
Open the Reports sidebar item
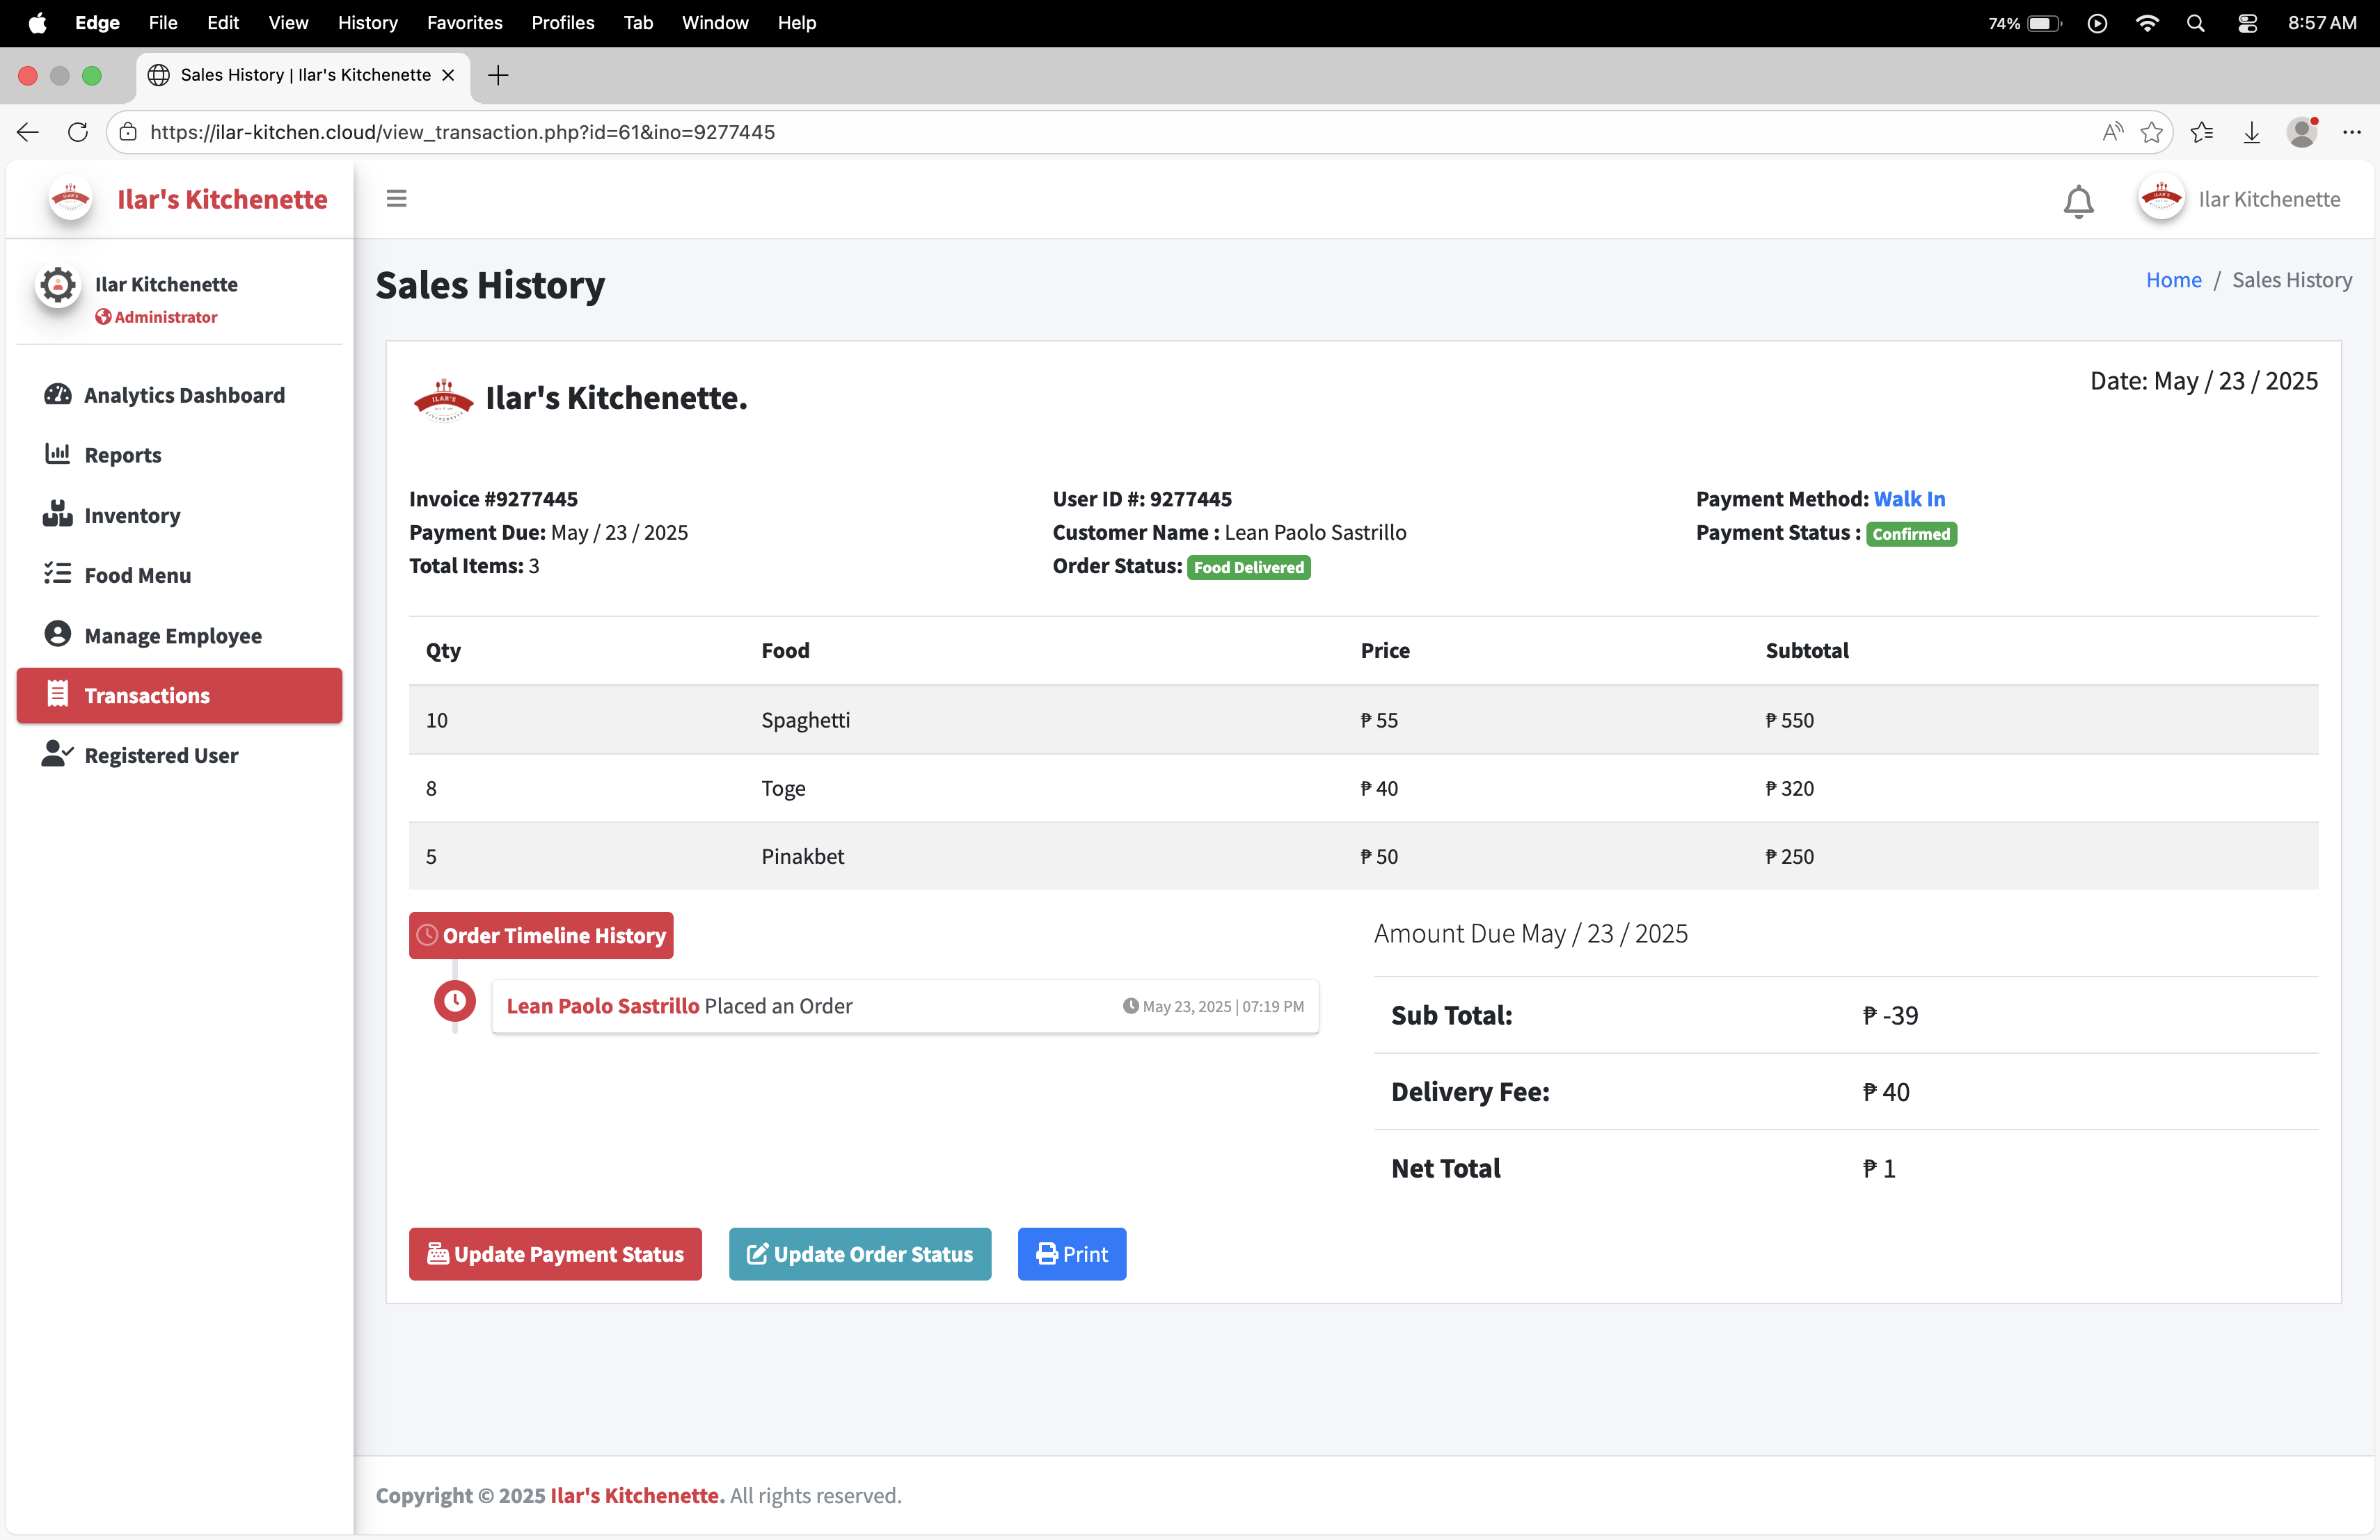coord(122,455)
